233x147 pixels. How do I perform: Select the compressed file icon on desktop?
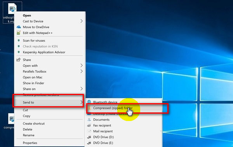point(11,119)
